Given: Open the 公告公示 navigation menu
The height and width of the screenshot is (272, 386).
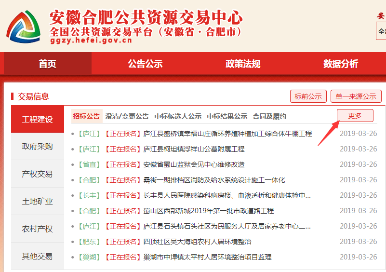Looking at the screenshot, I should 145,64.
